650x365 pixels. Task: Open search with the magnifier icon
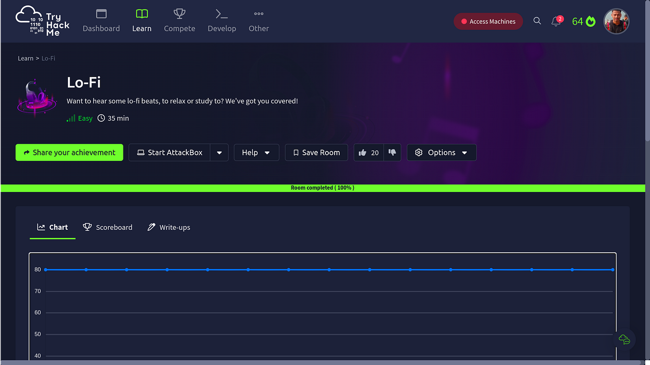(537, 21)
